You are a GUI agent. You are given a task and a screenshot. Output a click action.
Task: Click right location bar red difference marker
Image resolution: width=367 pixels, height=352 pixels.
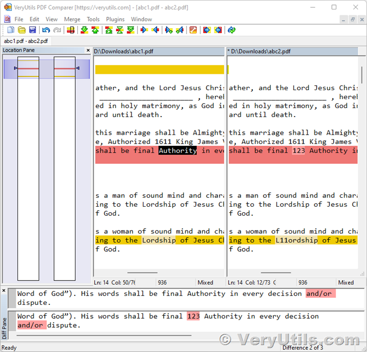pyautogui.click(x=64, y=68)
